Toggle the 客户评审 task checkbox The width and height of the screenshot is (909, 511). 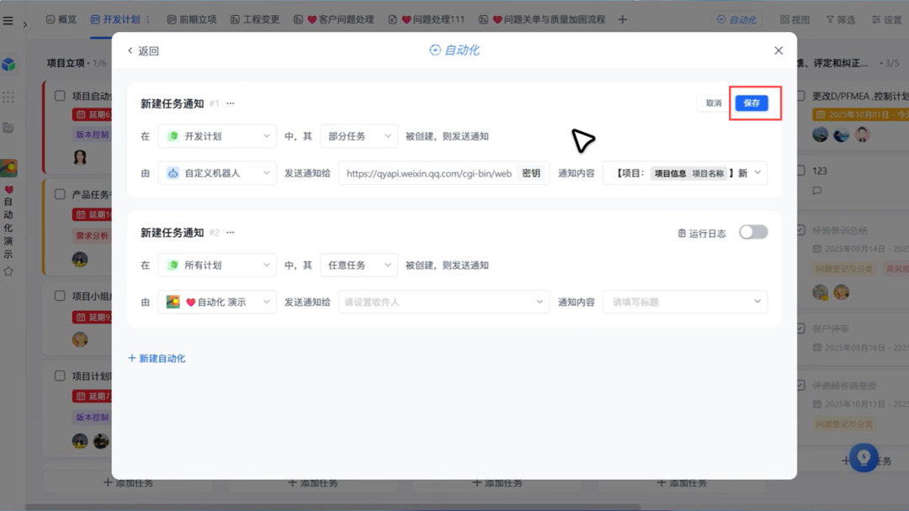click(x=800, y=328)
